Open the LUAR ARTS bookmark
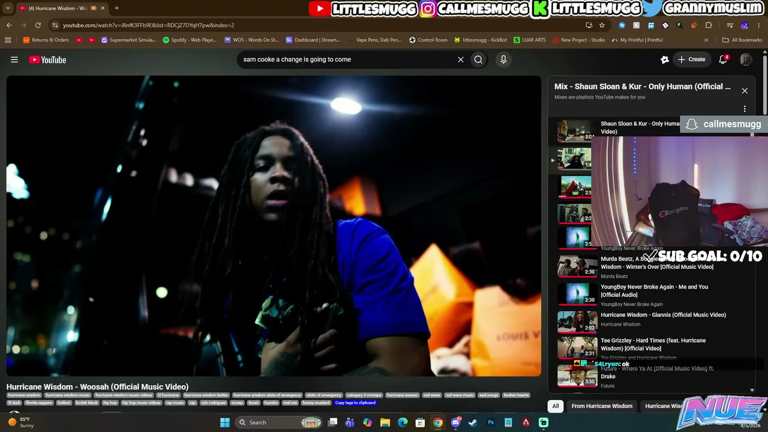768x432 pixels. pos(530,40)
